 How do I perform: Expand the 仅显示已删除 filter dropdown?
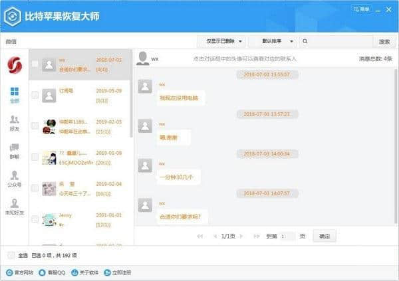tap(223, 41)
